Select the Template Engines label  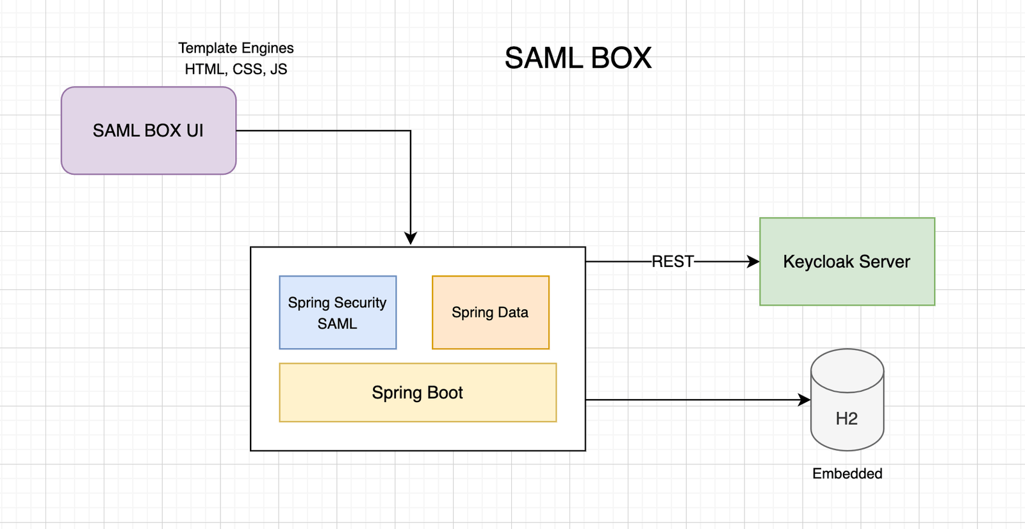tap(236, 48)
